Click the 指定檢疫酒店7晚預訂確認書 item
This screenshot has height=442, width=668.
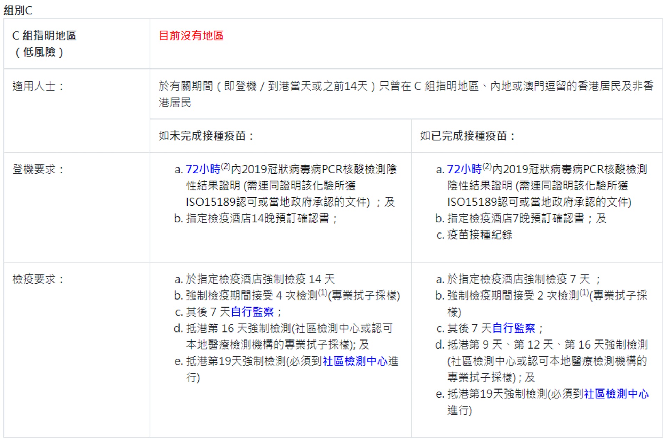tap(516, 218)
